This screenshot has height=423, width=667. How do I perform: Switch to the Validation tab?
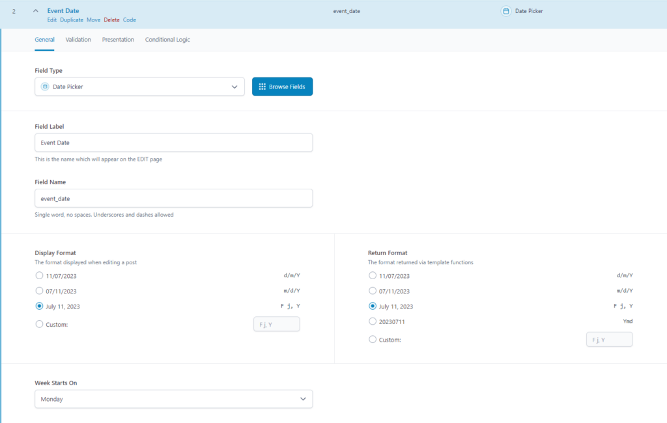(78, 40)
